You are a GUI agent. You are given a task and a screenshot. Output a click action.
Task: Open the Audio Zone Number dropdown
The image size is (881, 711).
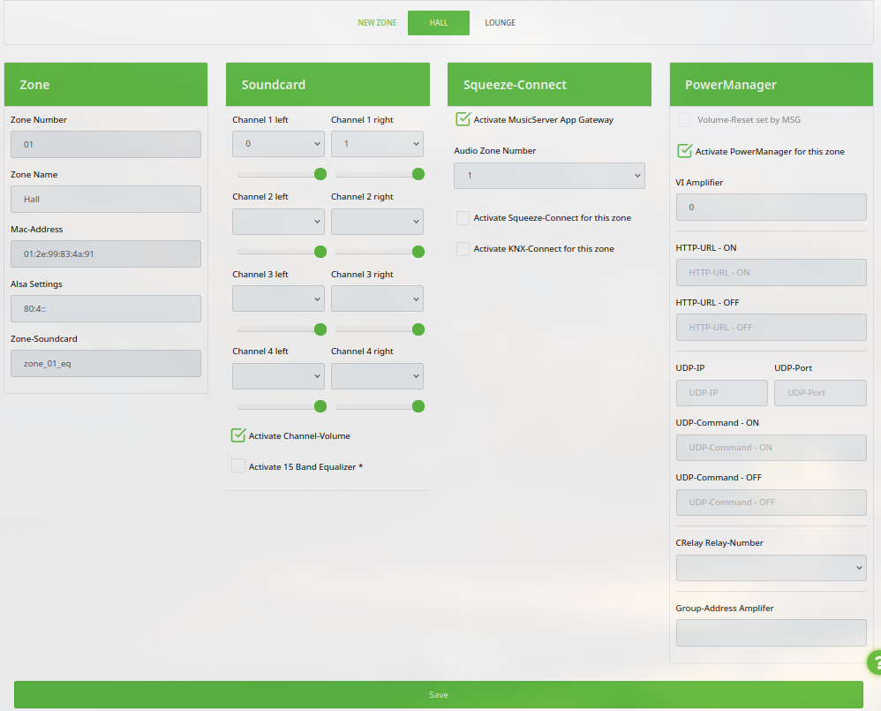[549, 176]
